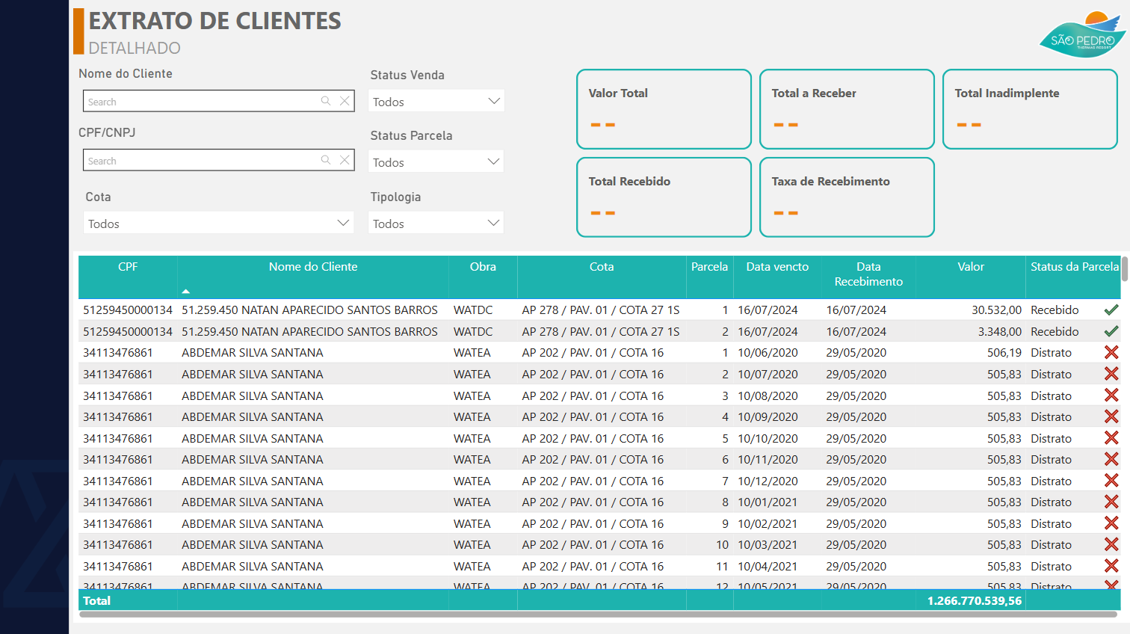Click 29/05/2020 in parcela 10 row
The height and width of the screenshot is (634, 1130).
tap(856, 544)
